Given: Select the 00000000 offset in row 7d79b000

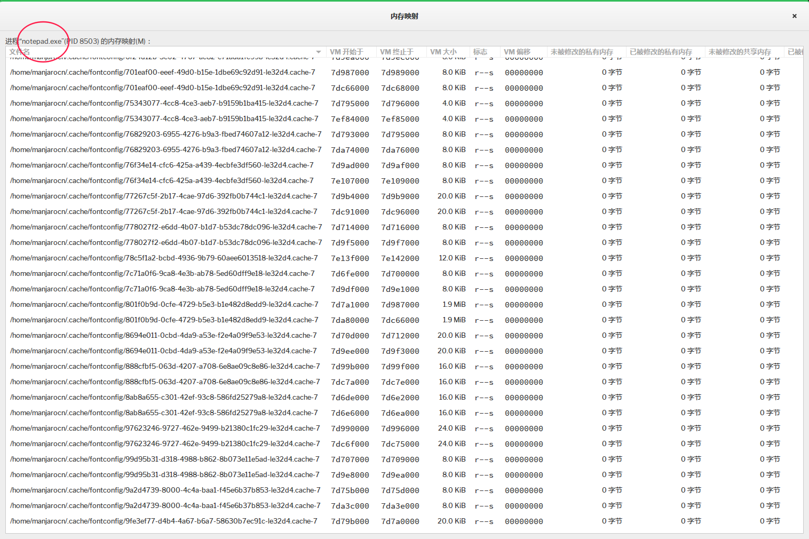Looking at the screenshot, I should pos(524,521).
